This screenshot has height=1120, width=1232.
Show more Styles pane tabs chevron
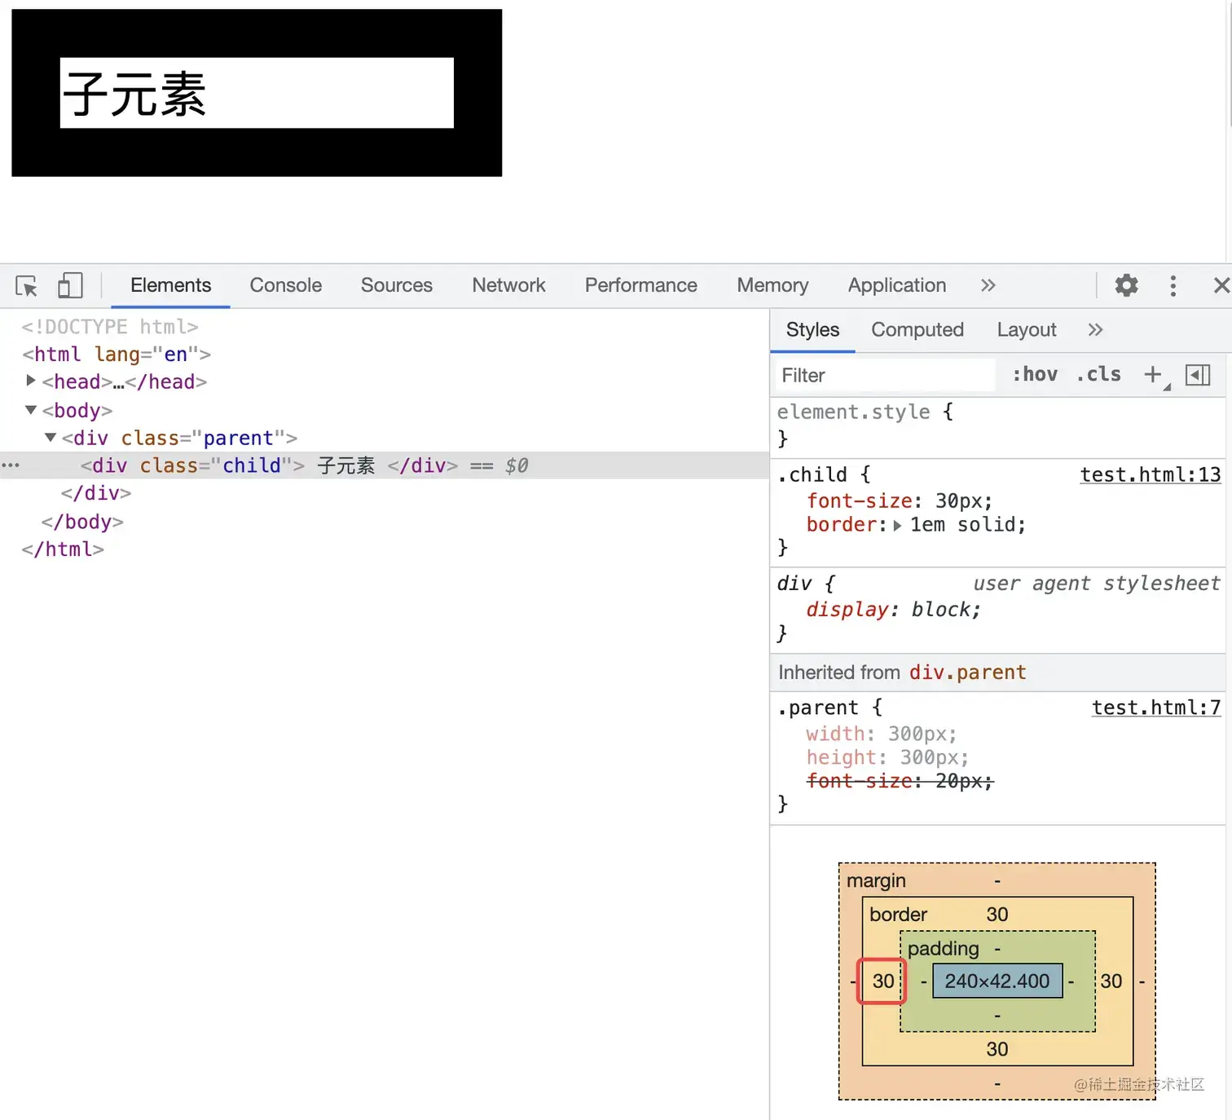coord(1095,330)
